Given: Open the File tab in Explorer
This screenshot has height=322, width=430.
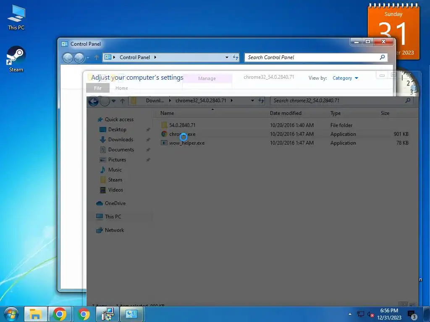Looking at the screenshot, I should (98, 88).
